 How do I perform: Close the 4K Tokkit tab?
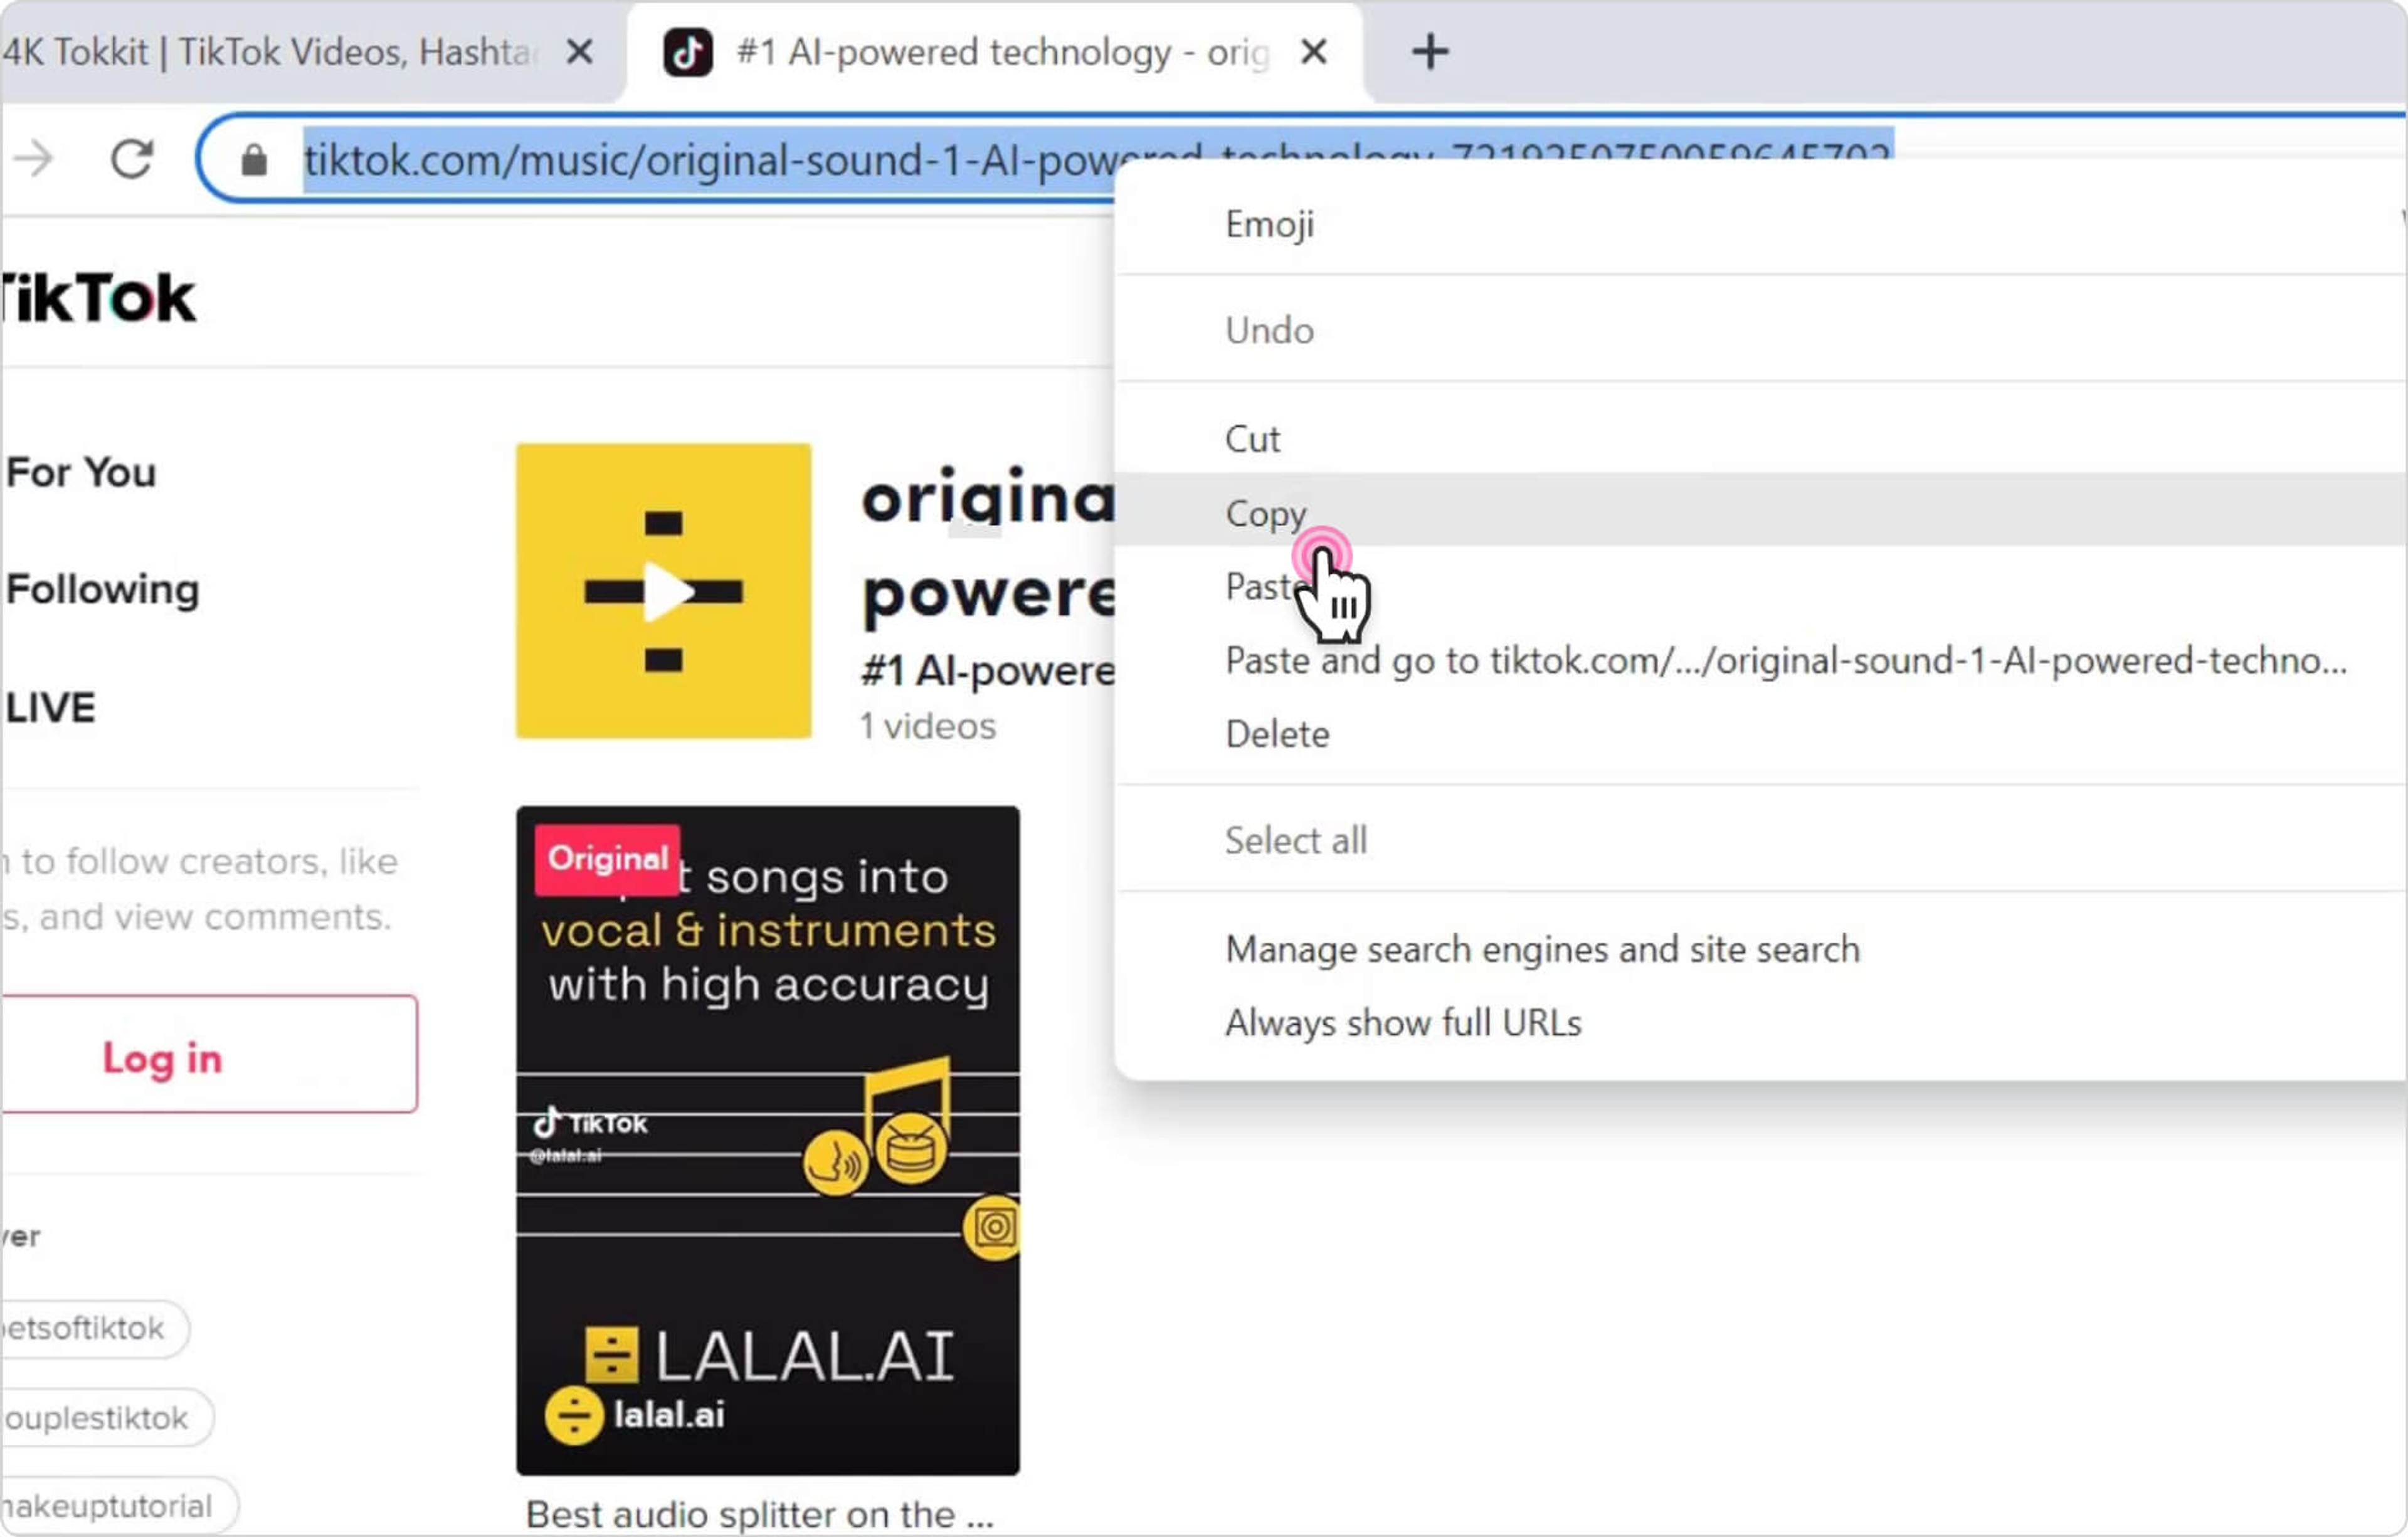point(580,52)
